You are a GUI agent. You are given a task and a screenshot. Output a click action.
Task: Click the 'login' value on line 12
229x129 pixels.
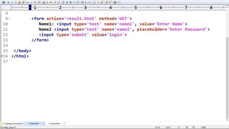click(x=116, y=35)
